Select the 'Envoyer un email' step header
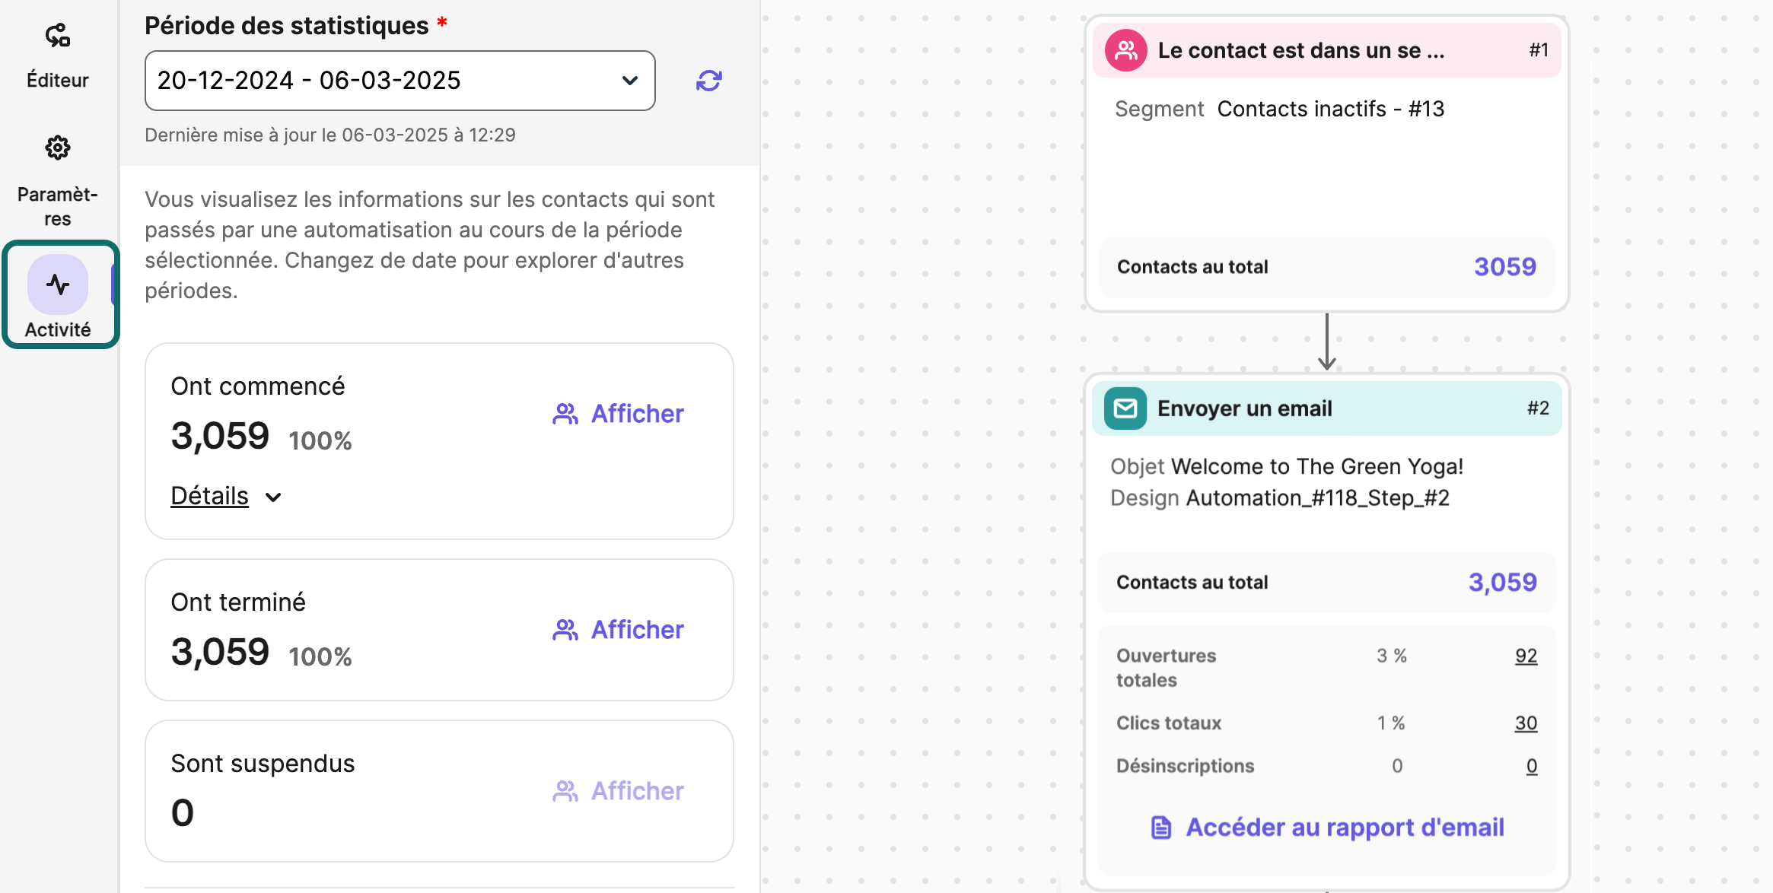Viewport: 1773px width, 893px height. point(1327,408)
